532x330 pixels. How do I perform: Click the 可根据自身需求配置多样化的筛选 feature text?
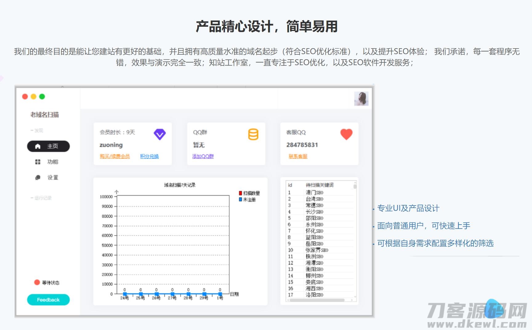click(435, 243)
